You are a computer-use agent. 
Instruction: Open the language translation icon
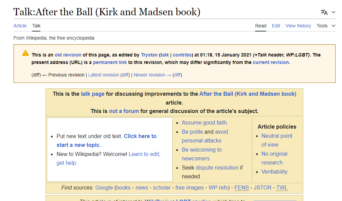pos(324,13)
